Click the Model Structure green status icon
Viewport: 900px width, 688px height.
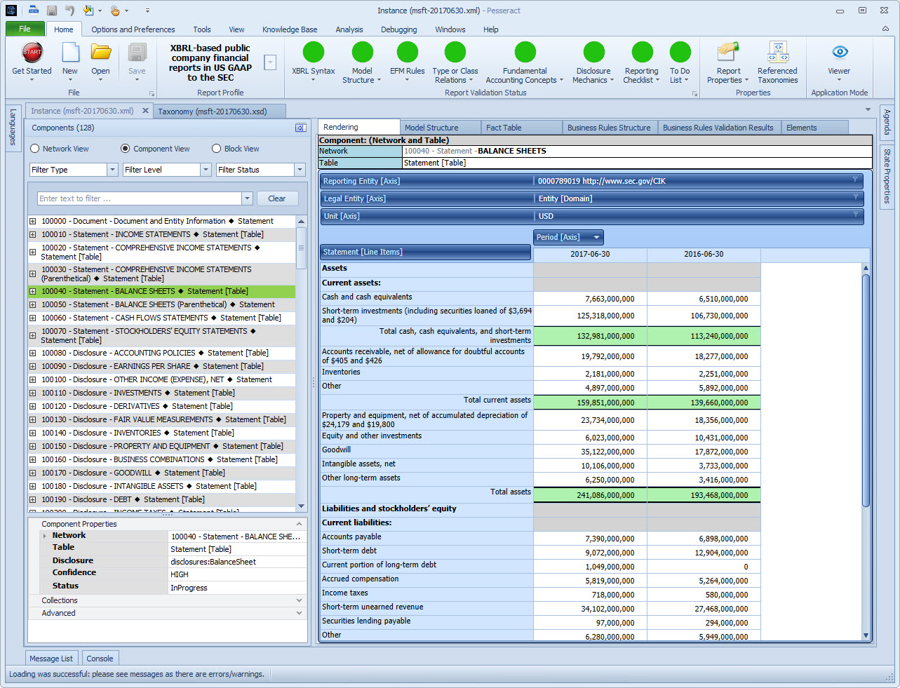click(x=363, y=52)
